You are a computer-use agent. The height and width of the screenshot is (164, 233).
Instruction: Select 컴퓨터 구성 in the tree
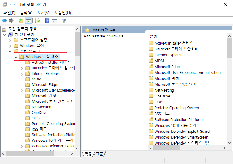click(x=24, y=35)
